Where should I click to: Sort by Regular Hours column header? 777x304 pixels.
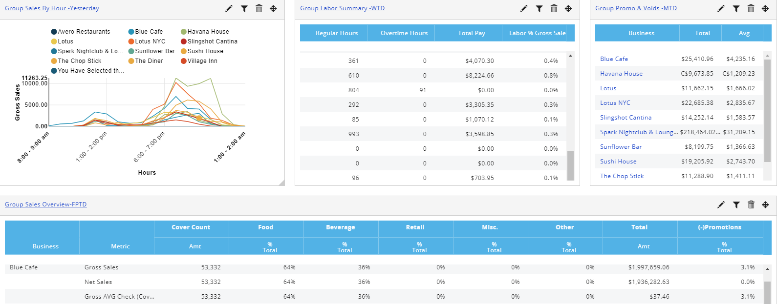coord(336,33)
